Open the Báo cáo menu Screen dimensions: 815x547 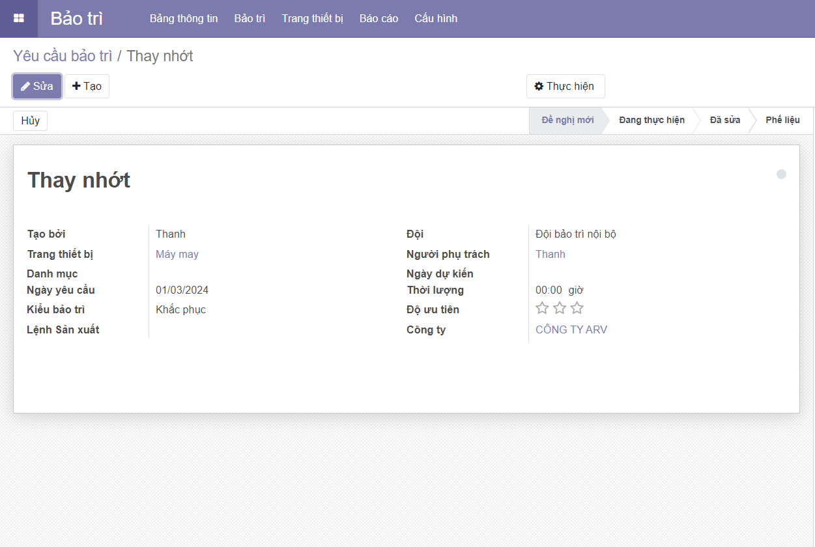point(379,18)
